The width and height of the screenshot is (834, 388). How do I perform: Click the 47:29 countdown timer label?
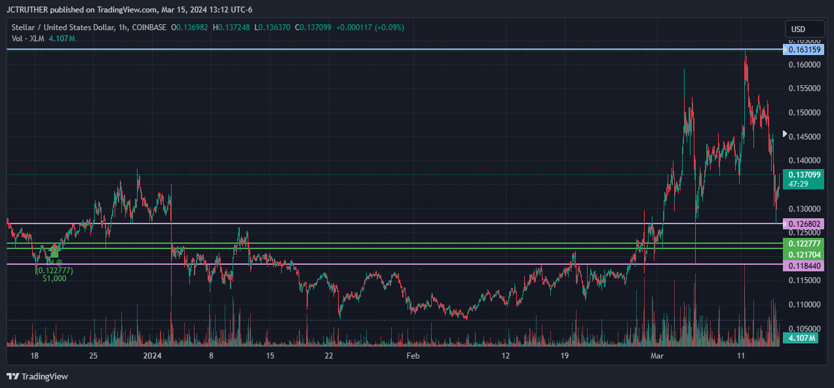pos(797,184)
